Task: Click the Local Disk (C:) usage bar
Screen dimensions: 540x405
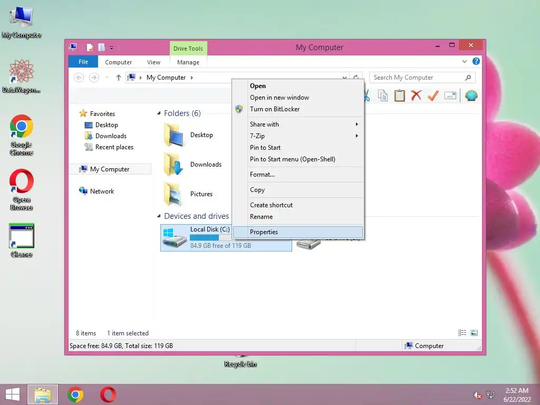Action: [x=210, y=238]
